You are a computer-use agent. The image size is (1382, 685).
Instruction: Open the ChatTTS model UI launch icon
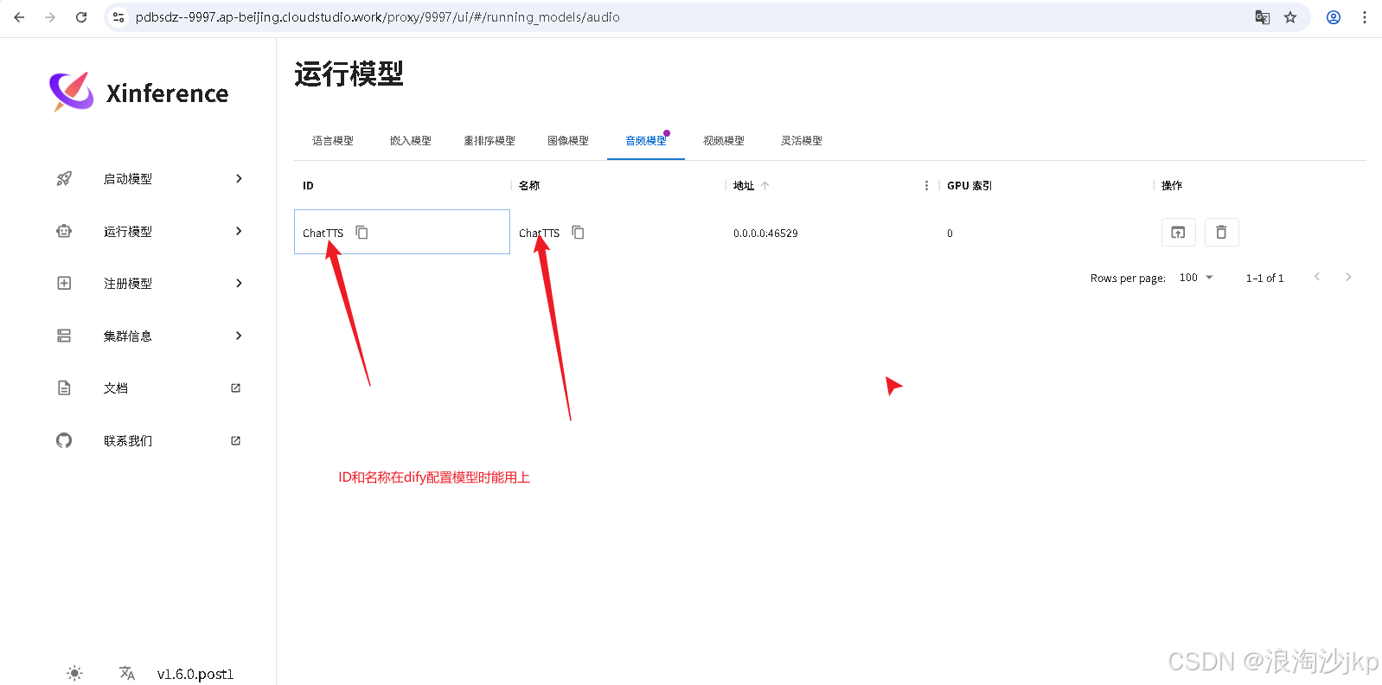(1178, 232)
